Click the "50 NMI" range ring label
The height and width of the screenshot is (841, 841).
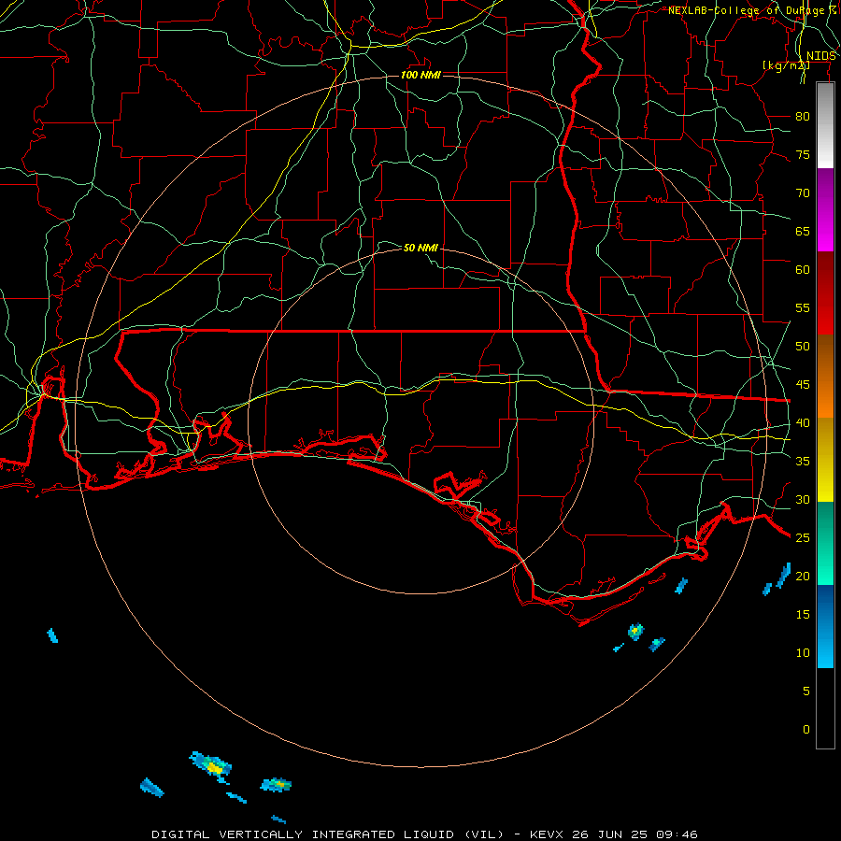coord(420,248)
